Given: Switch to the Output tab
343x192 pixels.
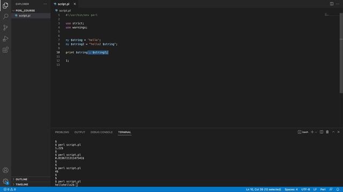Looking at the screenshot, I should [80, 132].
